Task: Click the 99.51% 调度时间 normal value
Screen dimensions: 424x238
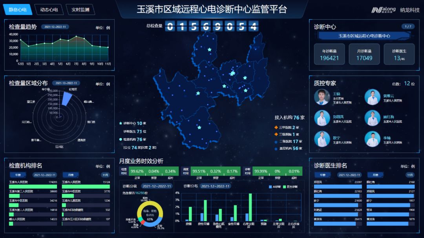Action: tap(199, 171)
